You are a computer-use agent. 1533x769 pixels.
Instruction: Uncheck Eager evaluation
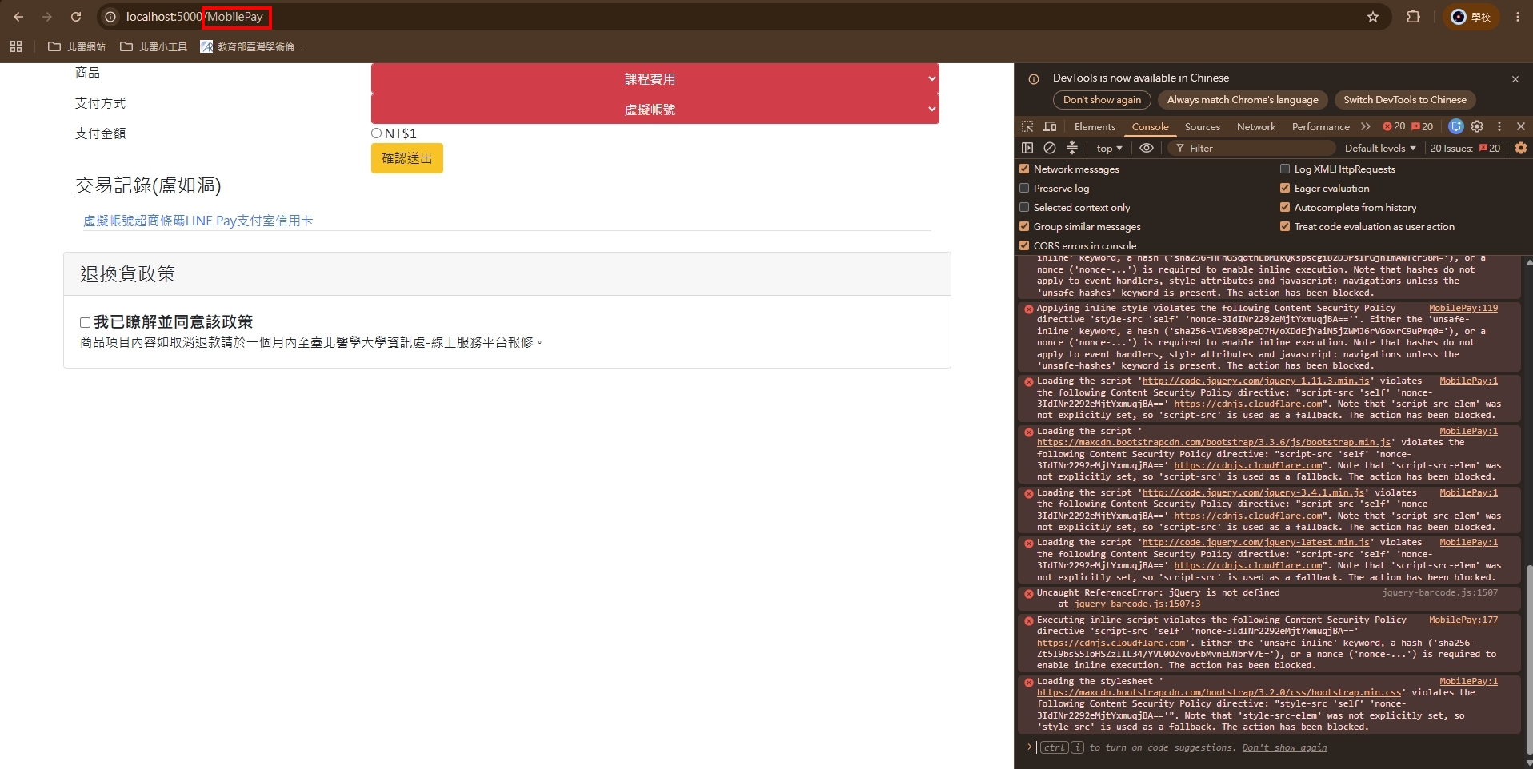tap(1285, 188)
